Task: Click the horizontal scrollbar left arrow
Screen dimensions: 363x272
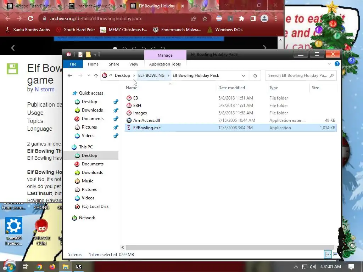Action: pyautogui.click(x=123, y=247)
